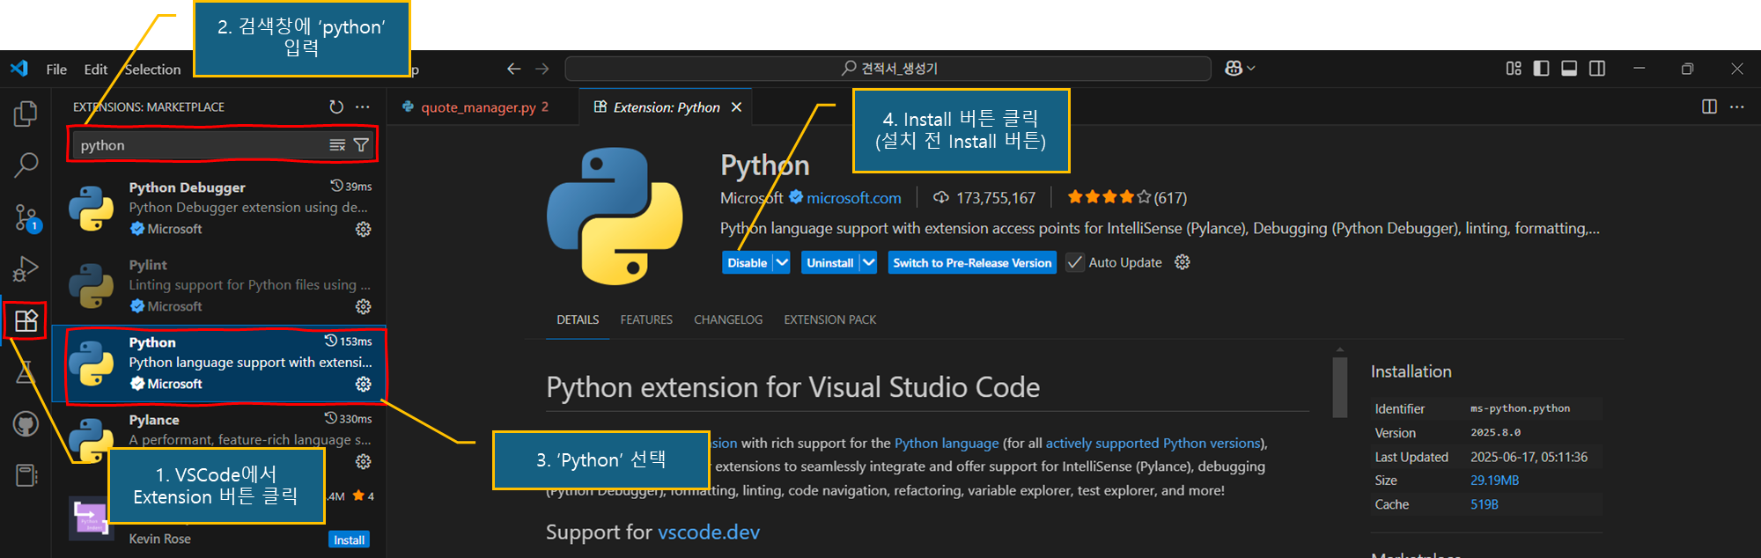The image size is (1761, 558).
Task: Toggle bottom panel visibility
Action: [x=1569, y=69]
